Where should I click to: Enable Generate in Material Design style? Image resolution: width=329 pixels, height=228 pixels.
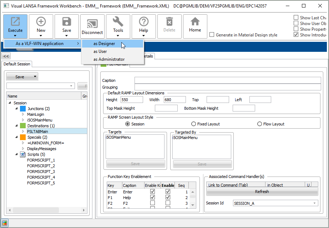point(212,35)
